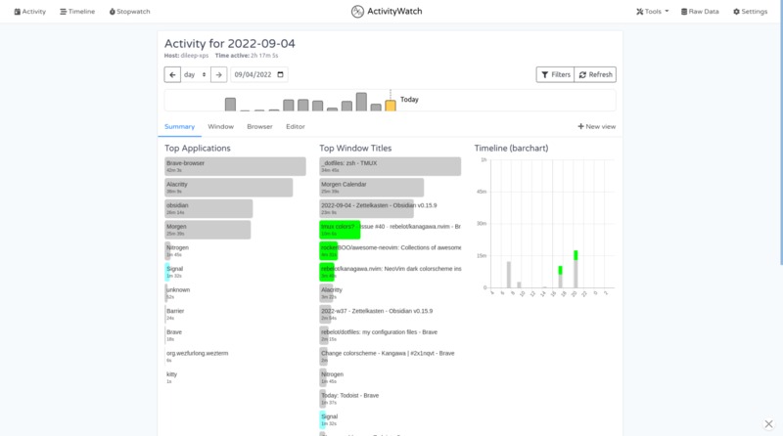Go to previous day with left arrow
Image resolution: width=783 pixels, height=436 pixels.
[172, 74]
